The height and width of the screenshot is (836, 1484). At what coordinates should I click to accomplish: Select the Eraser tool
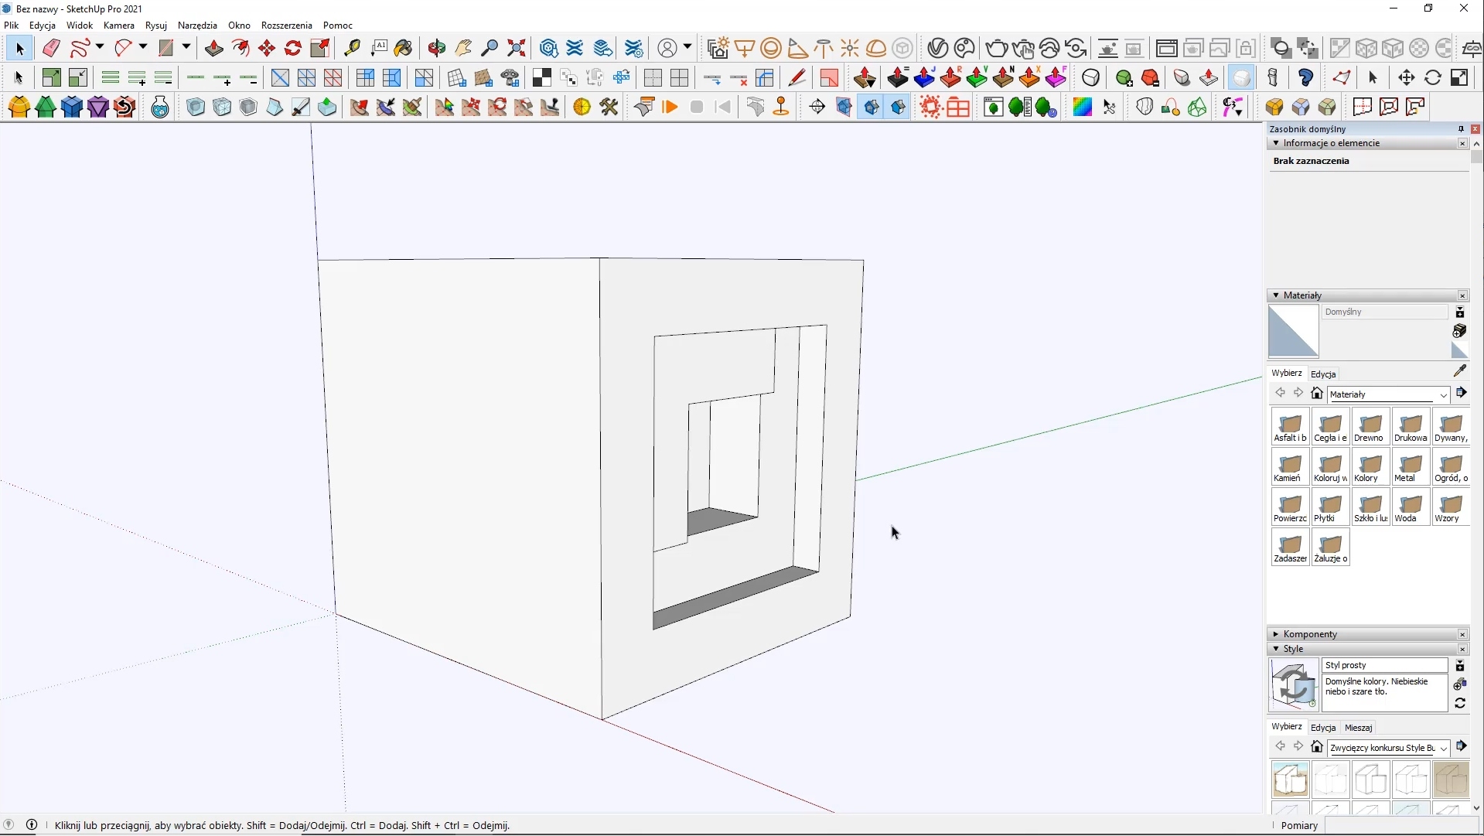coord(51,48)
